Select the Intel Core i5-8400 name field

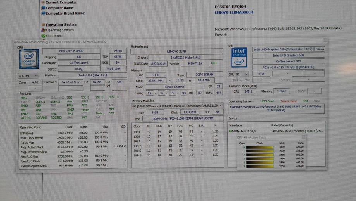pos(71,51)
